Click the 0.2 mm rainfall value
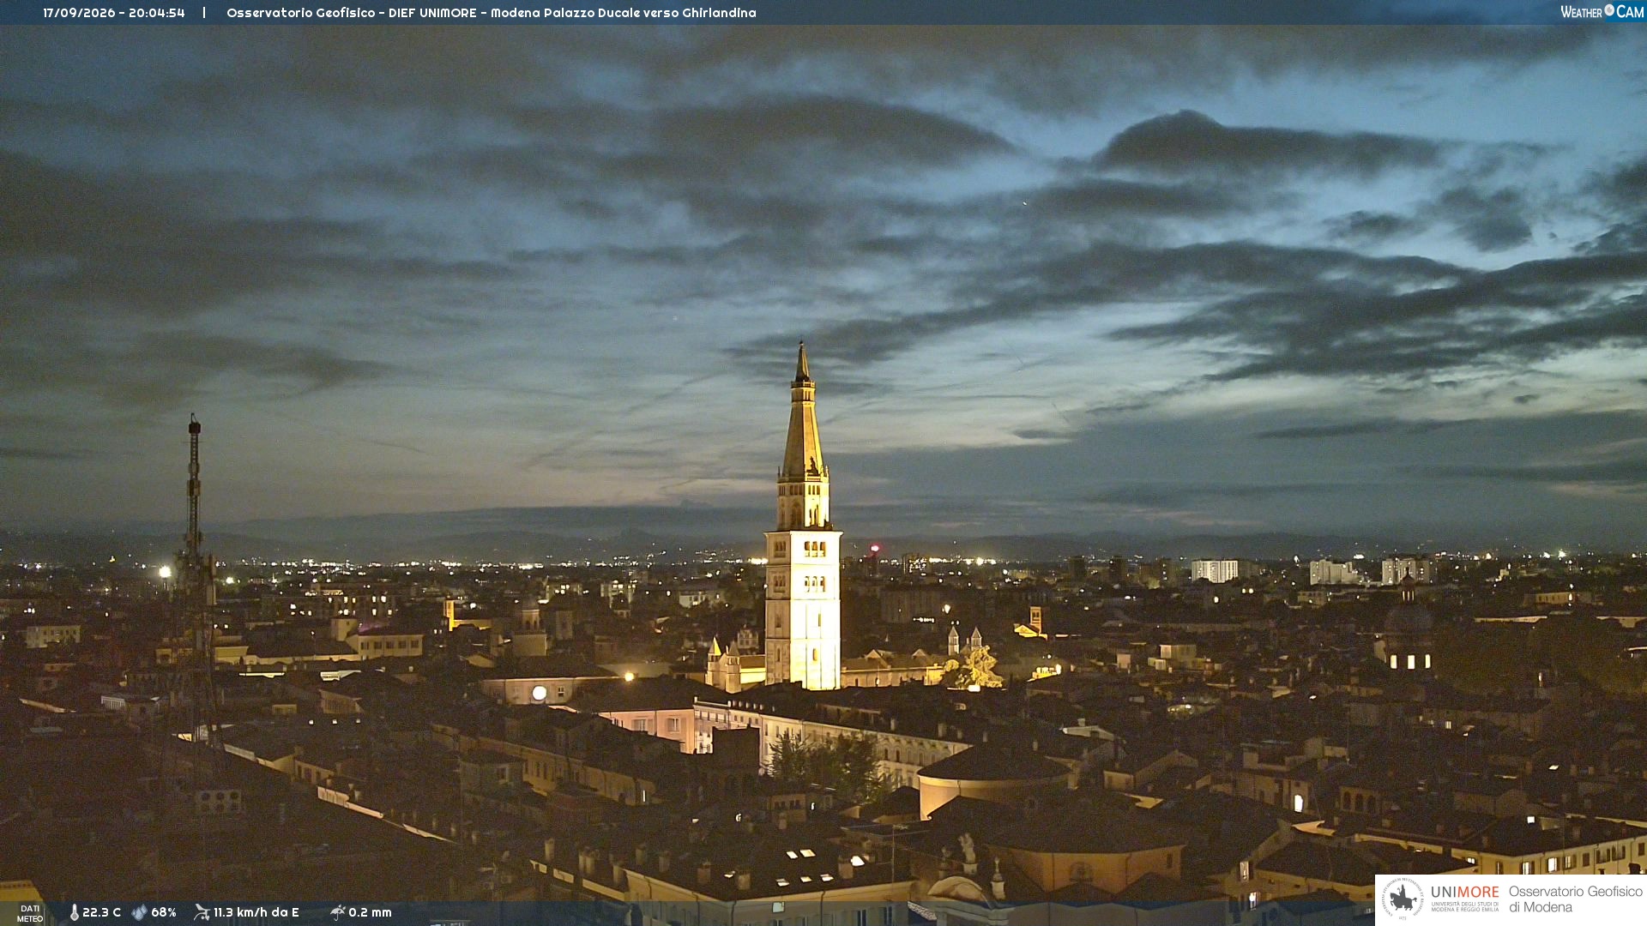Image resolution: width=1647 pixels, height=926 pixels. [370, 912]
